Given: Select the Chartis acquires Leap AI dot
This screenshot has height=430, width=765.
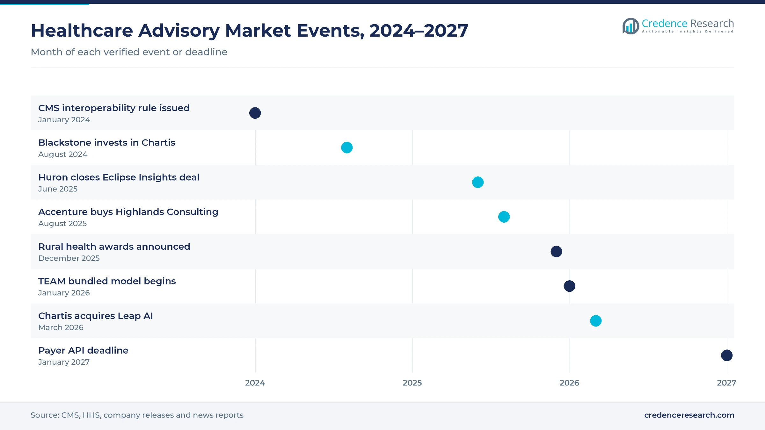Looking at the screenshot, I should pos(596,321).
